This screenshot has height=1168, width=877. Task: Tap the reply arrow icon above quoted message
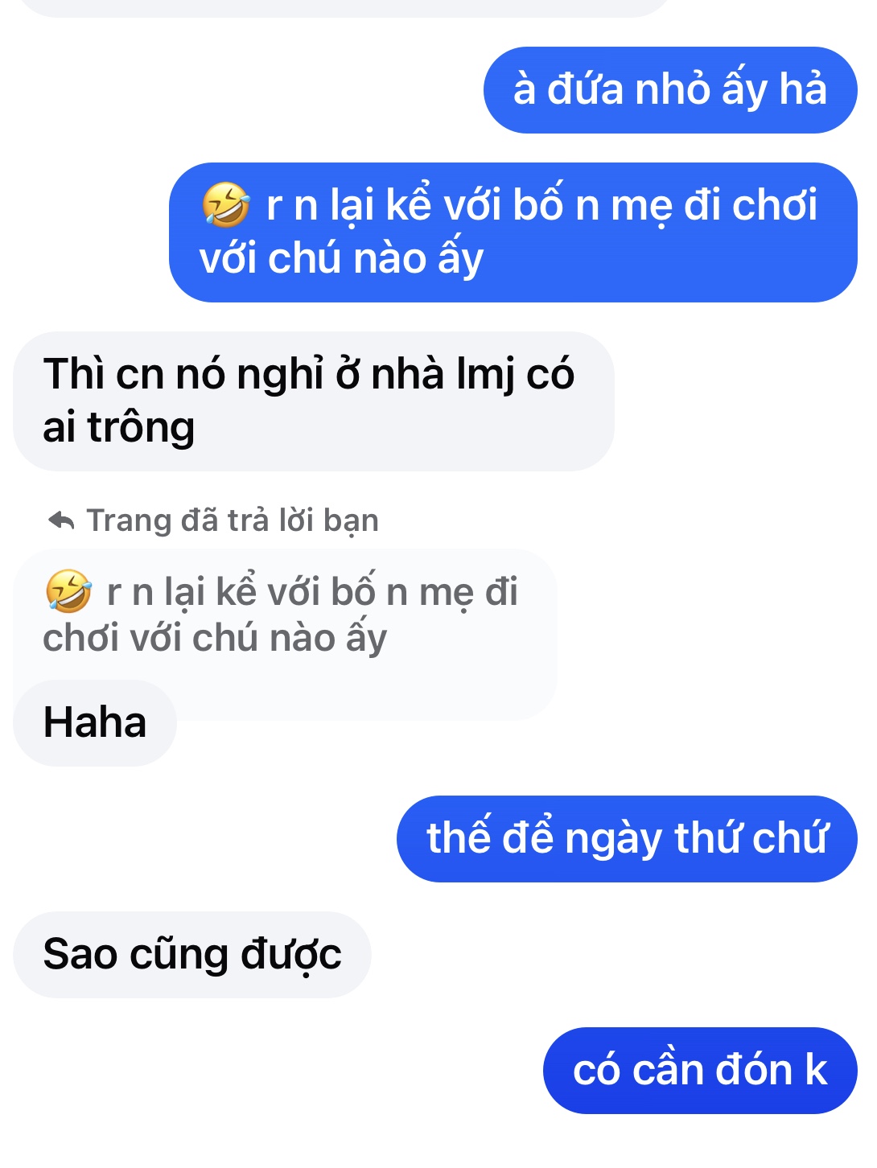(61, 520)
